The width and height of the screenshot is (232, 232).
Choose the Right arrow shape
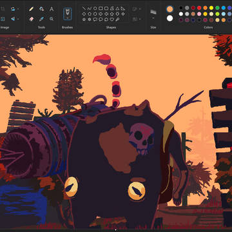click(x=101, y=14)
